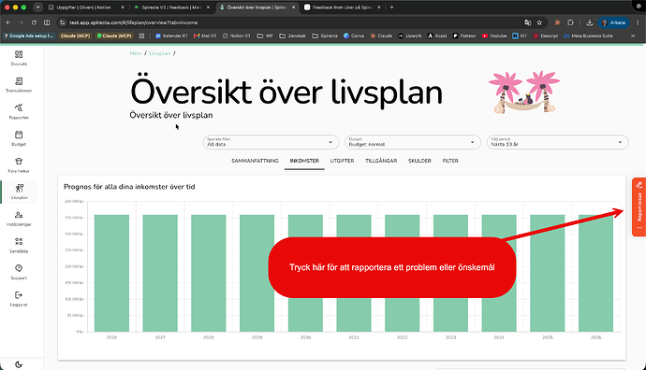Viewport: 646px width, 370px height.
Task: Open the Mail RT bookmark
Action: [x=205, y=36]
